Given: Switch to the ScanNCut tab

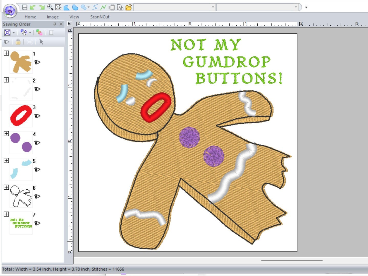Looking at the screenshot, I should 100,17.
